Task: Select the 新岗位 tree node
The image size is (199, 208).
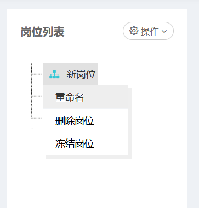Action: point(70,74)
